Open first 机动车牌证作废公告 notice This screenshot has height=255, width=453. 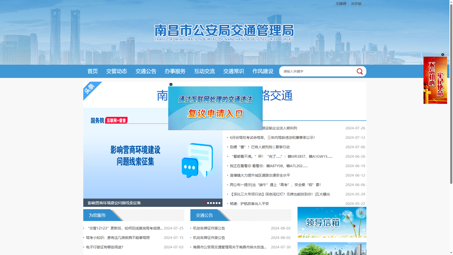(x=209, y=228)
